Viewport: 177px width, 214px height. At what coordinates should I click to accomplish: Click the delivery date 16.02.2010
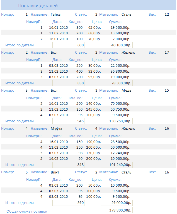[58, 158]
